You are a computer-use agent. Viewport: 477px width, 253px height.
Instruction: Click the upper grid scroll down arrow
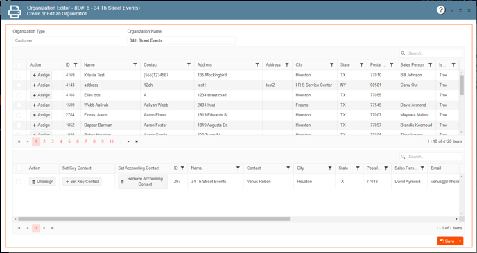(x=462, y=132)
